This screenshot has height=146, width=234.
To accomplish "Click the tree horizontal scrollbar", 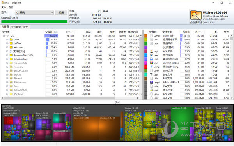I will tap(59, 98).
